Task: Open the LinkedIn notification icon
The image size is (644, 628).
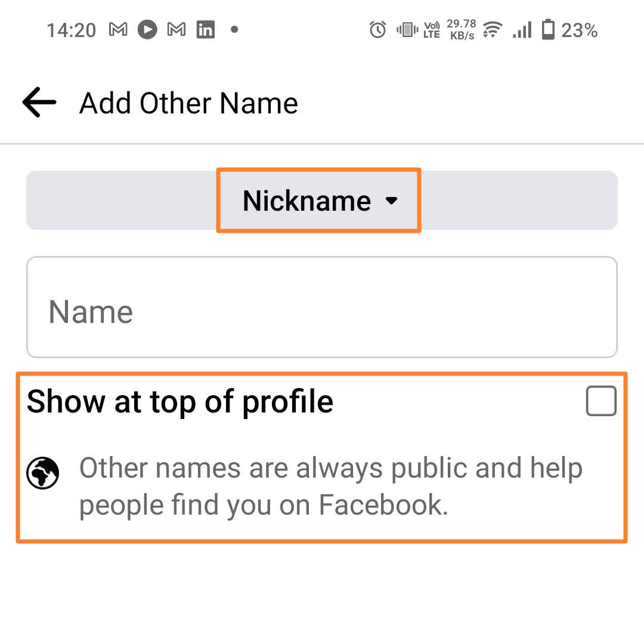Action: click(205, 29)
